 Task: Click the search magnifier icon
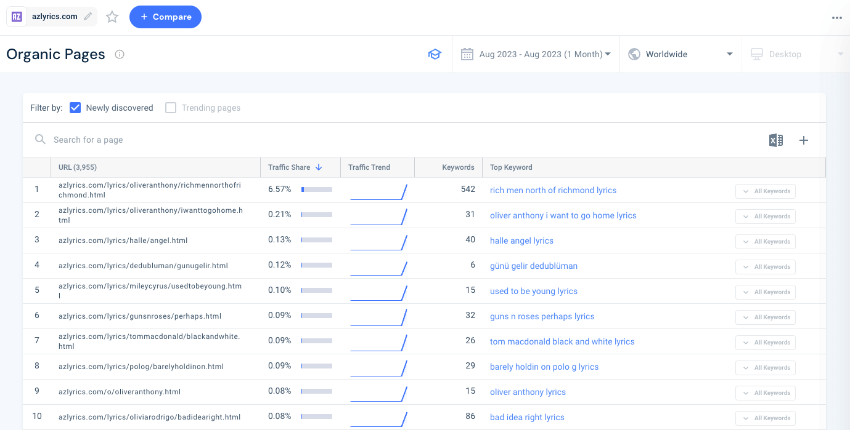point(39,140)
